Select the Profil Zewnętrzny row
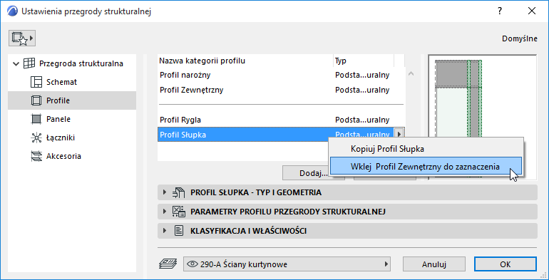The image size is (549, 280). (281, 90)
